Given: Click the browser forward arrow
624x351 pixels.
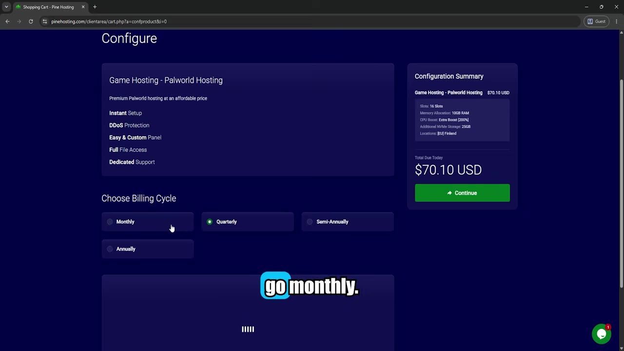Looking at the screenshot, I should click(19, 21).
